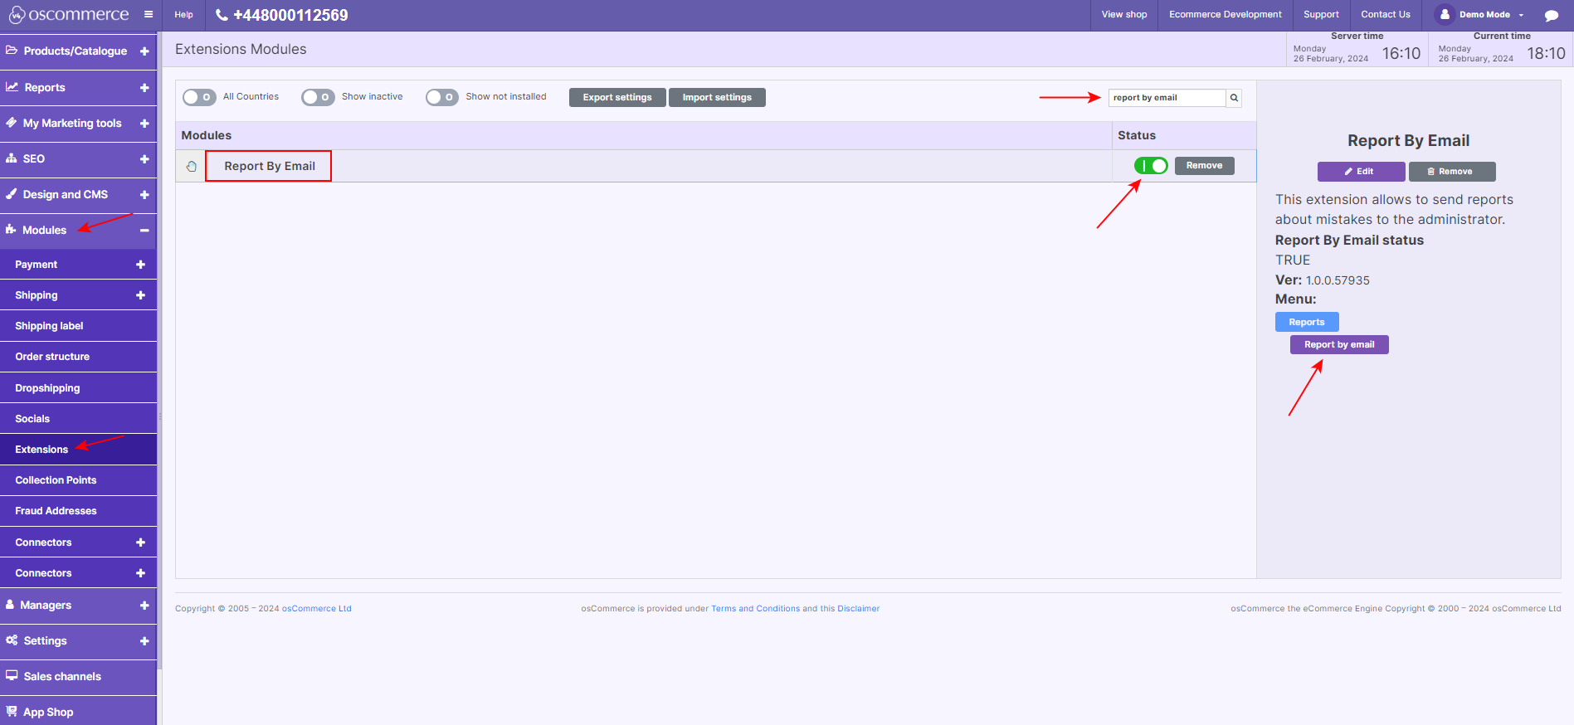Open Dropshipping menu item
The height and width of the screenshot is (725, 1574).
[78, 387]
